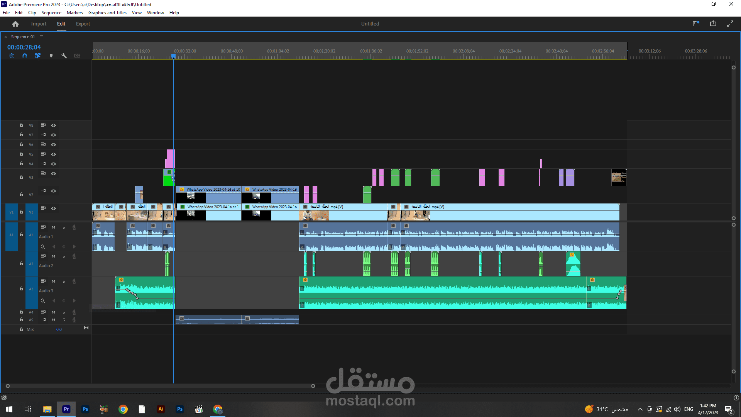The image size is (741, 417).
Task: Open the File menu
Action: coord(6,13)
